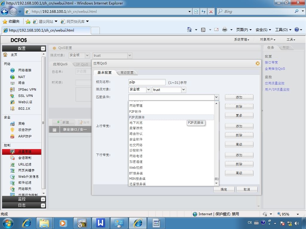The height and width of the screenshot is (229, 306).
Task: Open the 匹配条件 dropdown arrow
Action: (216, 97)
